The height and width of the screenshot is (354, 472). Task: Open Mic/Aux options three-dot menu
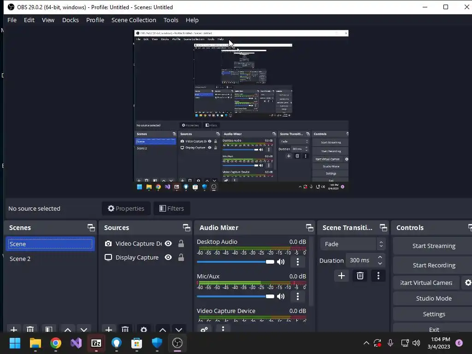click(298, 296)
